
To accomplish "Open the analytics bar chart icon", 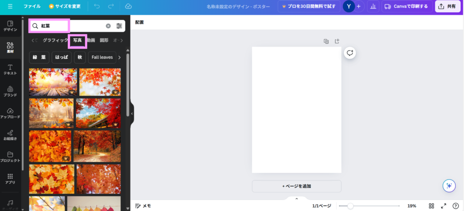I will (373, 6).
